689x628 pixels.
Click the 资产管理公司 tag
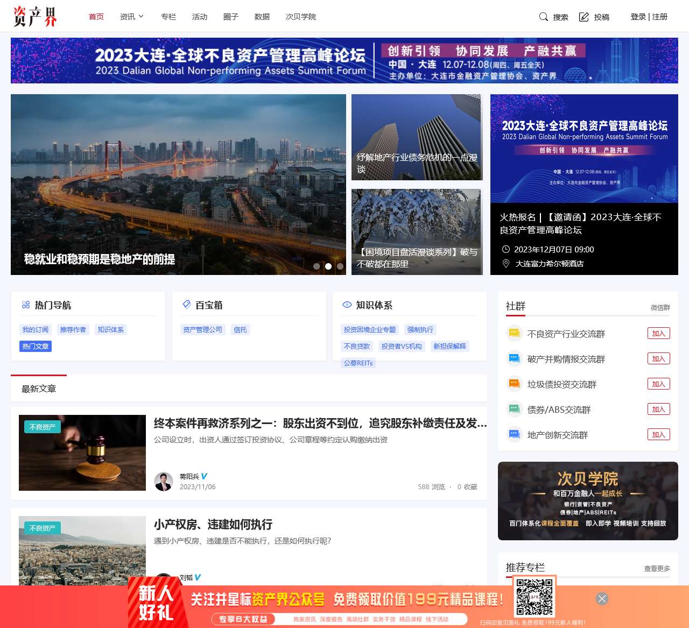point(203,330)
